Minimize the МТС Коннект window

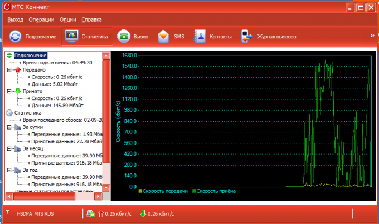350,7
